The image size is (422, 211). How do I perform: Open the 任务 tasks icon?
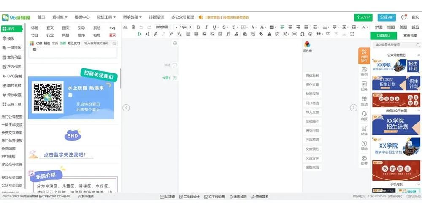tap(364, 86)
